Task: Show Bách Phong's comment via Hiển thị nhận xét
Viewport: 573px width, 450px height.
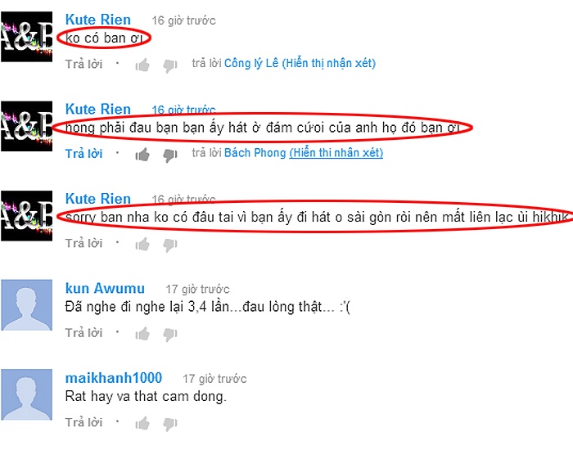Action: [x=336, y=153]
